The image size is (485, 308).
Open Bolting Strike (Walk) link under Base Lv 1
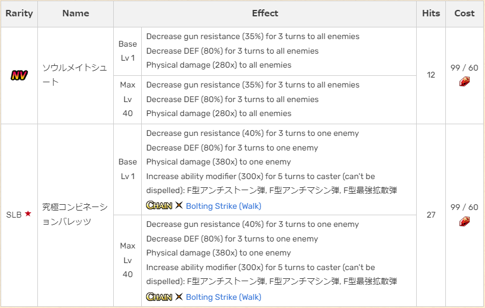224,206
